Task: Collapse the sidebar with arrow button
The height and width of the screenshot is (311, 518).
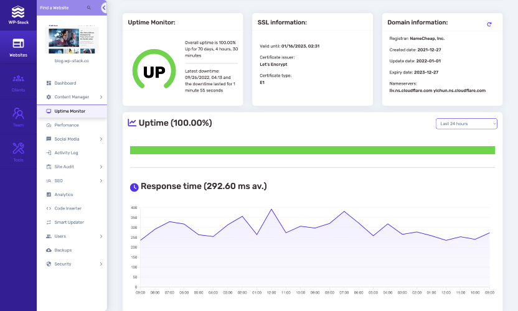Action: [x=104, y=7]
